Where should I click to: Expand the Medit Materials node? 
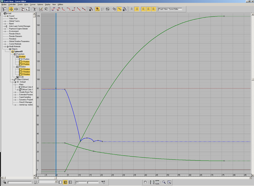click(5, 46)
